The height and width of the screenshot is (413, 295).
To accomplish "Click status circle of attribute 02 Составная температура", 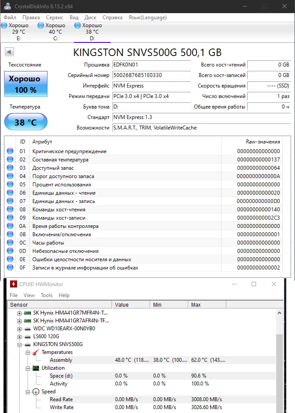I will point(10,159).
